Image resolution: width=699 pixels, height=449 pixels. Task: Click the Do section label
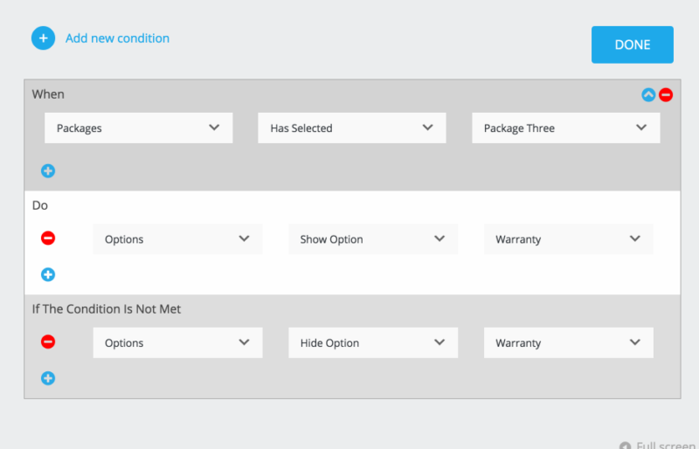[x=40, y=205]
